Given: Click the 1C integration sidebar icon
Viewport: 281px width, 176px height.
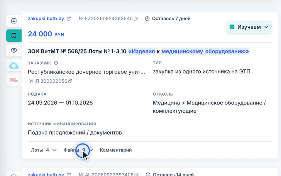Looking at the screenshot, I should 14,80.
